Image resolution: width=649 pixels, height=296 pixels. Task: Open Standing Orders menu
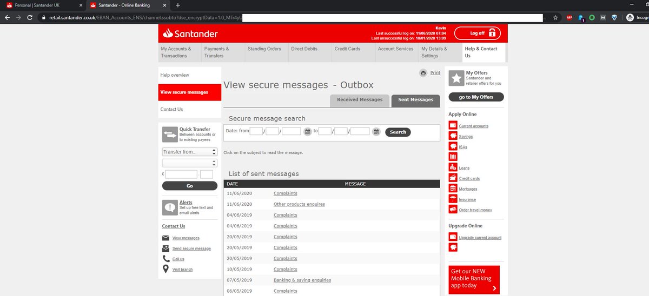pos(267,52)
